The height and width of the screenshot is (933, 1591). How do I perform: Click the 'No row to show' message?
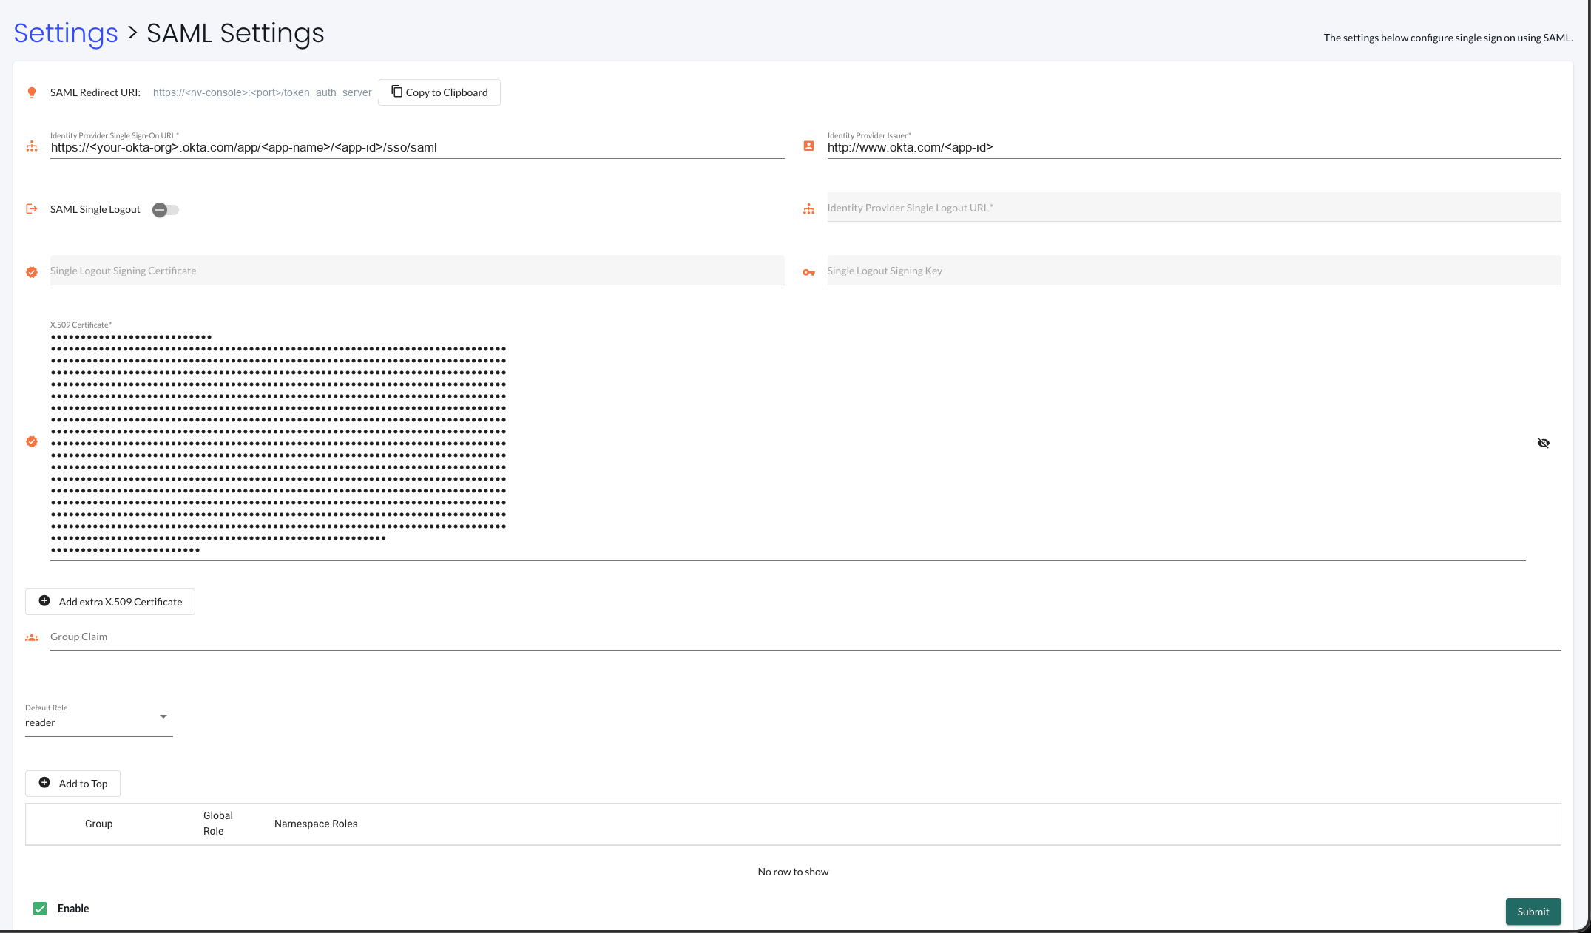pos(793,872)
